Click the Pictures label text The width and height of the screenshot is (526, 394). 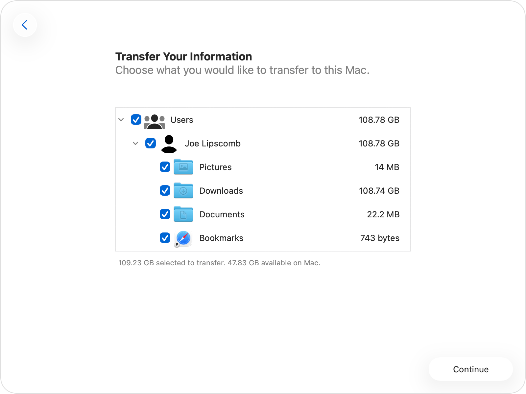[215, 167]
